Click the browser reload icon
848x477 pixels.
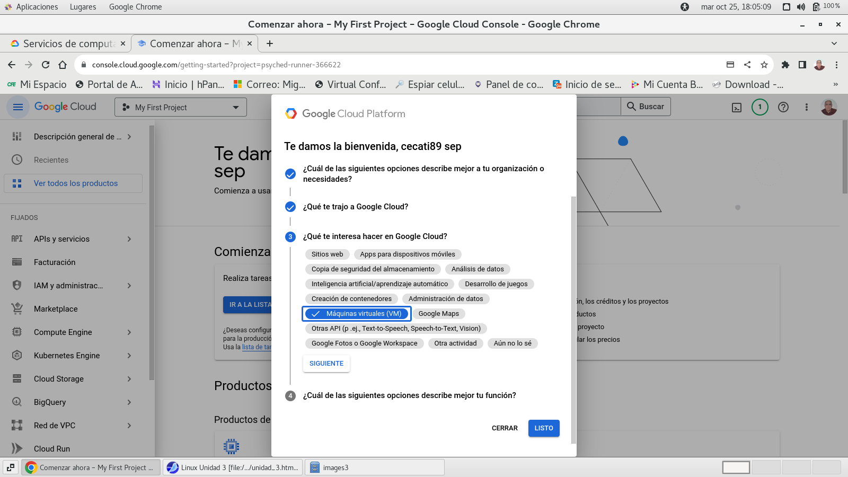click(46, 65)
